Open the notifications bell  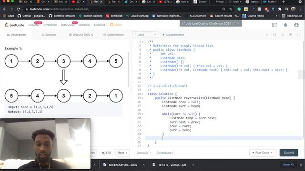coord(285,25)
